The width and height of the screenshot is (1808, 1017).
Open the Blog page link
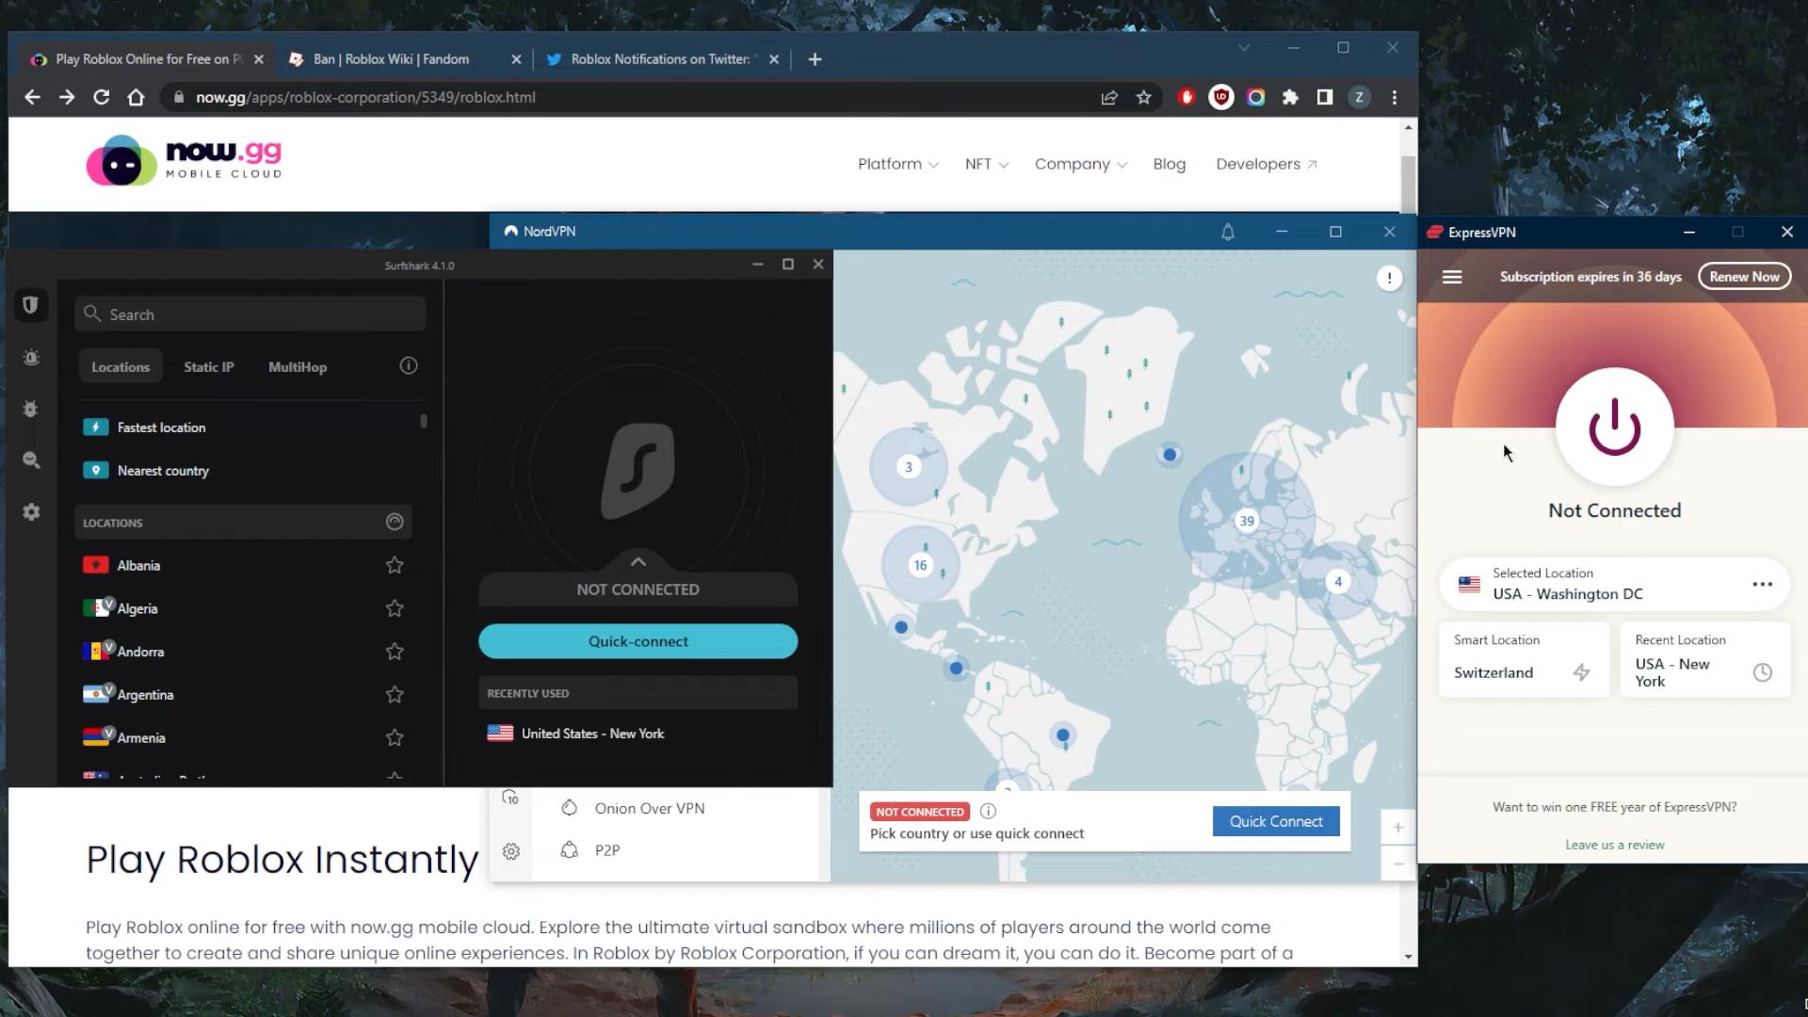[1169, 164]
